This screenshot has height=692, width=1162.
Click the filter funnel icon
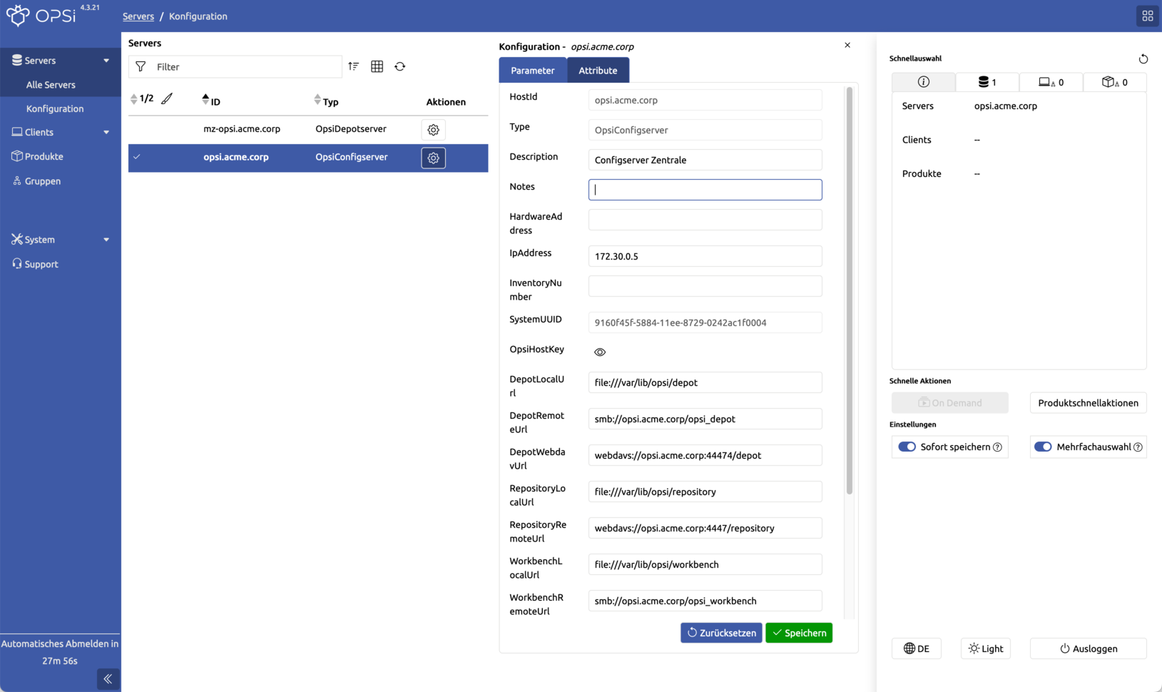click(141, 66)
